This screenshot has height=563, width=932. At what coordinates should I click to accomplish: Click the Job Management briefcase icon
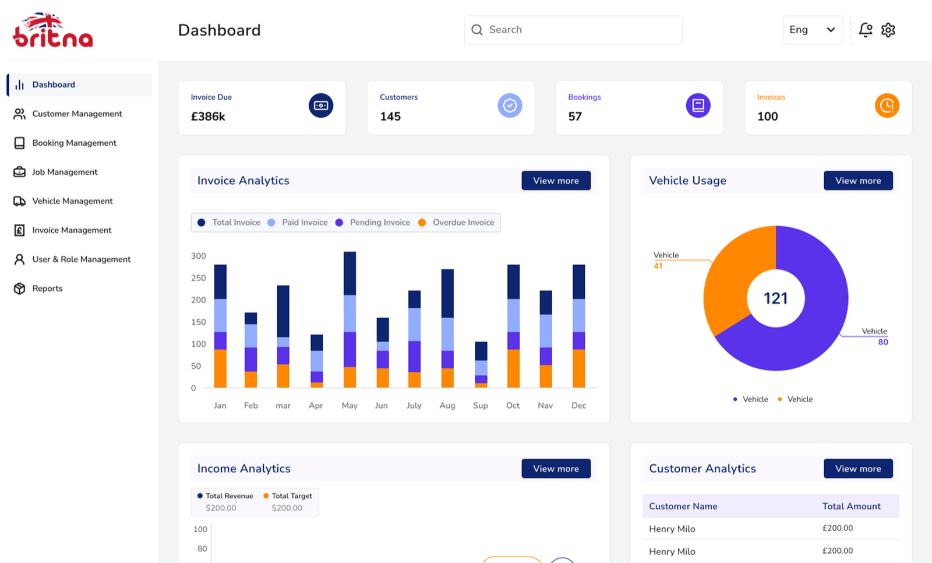pyautogui.click(x=19, y=172)
